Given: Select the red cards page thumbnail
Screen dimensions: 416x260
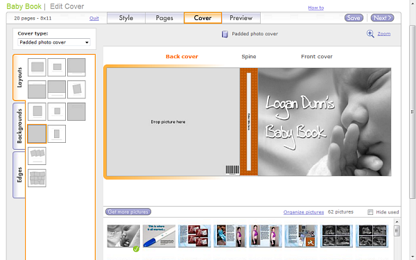Looking at the screenshot, I should pyautogui.click(x=194, y=236).
